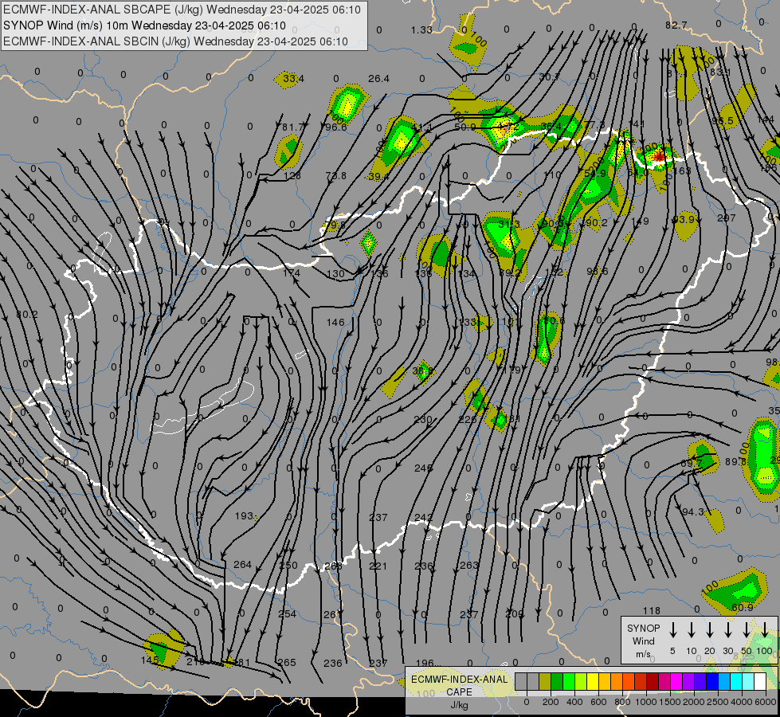Select the dark green CAPE legend swatch
The width and height of the screenshot is (780, 717).
click(x=557, y=681)
